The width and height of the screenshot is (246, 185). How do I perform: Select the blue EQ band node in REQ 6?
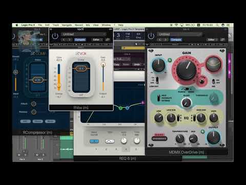point(127,108)
